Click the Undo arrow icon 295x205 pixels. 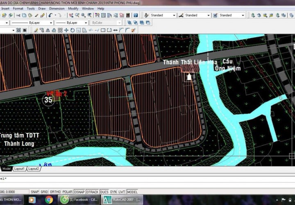[x=50, y=15]
